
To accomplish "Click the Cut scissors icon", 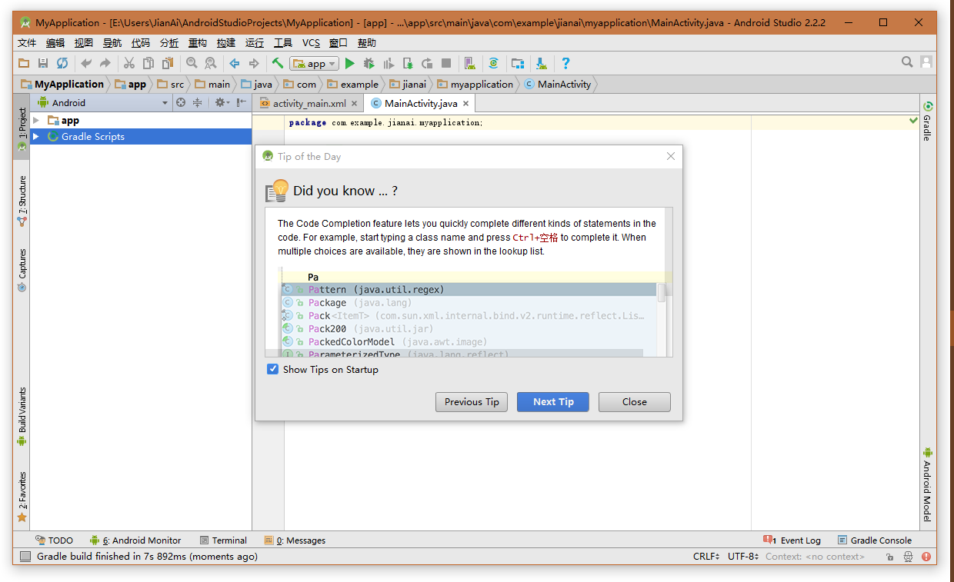I will (x=129, y=63).
